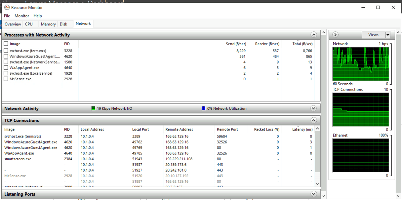Check the svchost.exe (NetworkService) process checkbox

[6, 62]
